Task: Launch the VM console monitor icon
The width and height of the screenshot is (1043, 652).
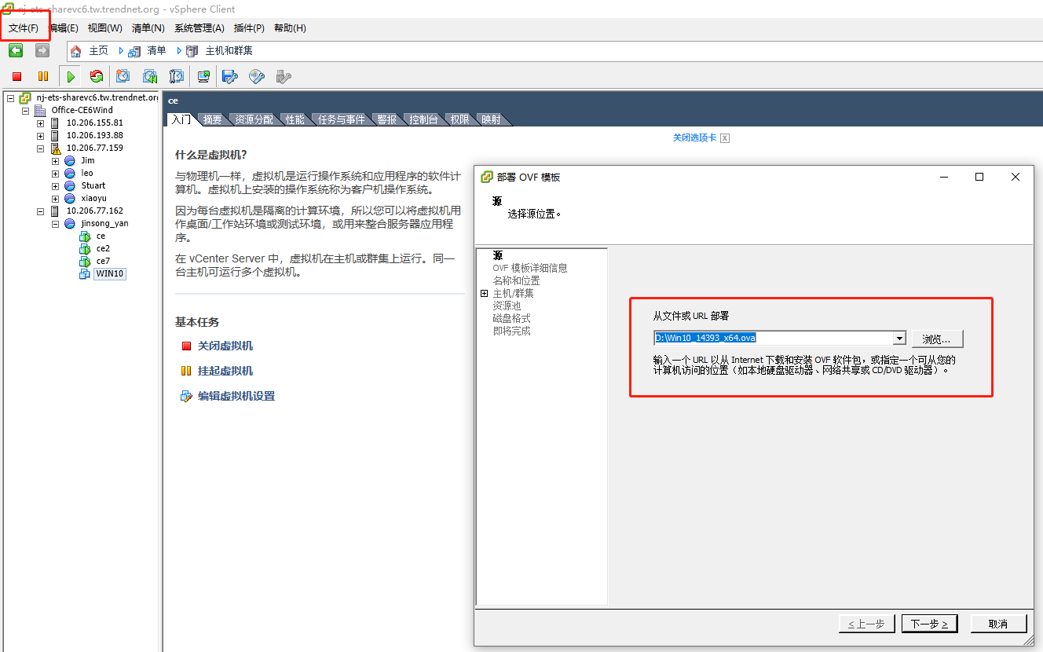Action: 203,76
